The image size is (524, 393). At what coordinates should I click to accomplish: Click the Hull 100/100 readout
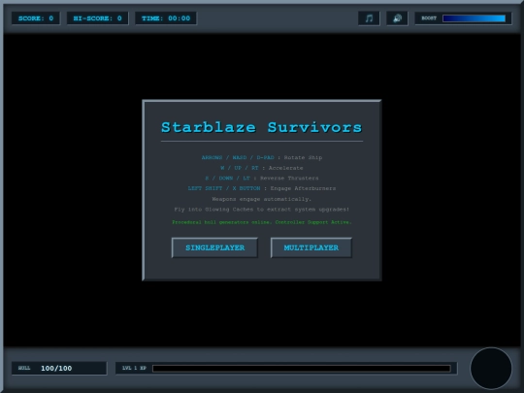[59, 368]
